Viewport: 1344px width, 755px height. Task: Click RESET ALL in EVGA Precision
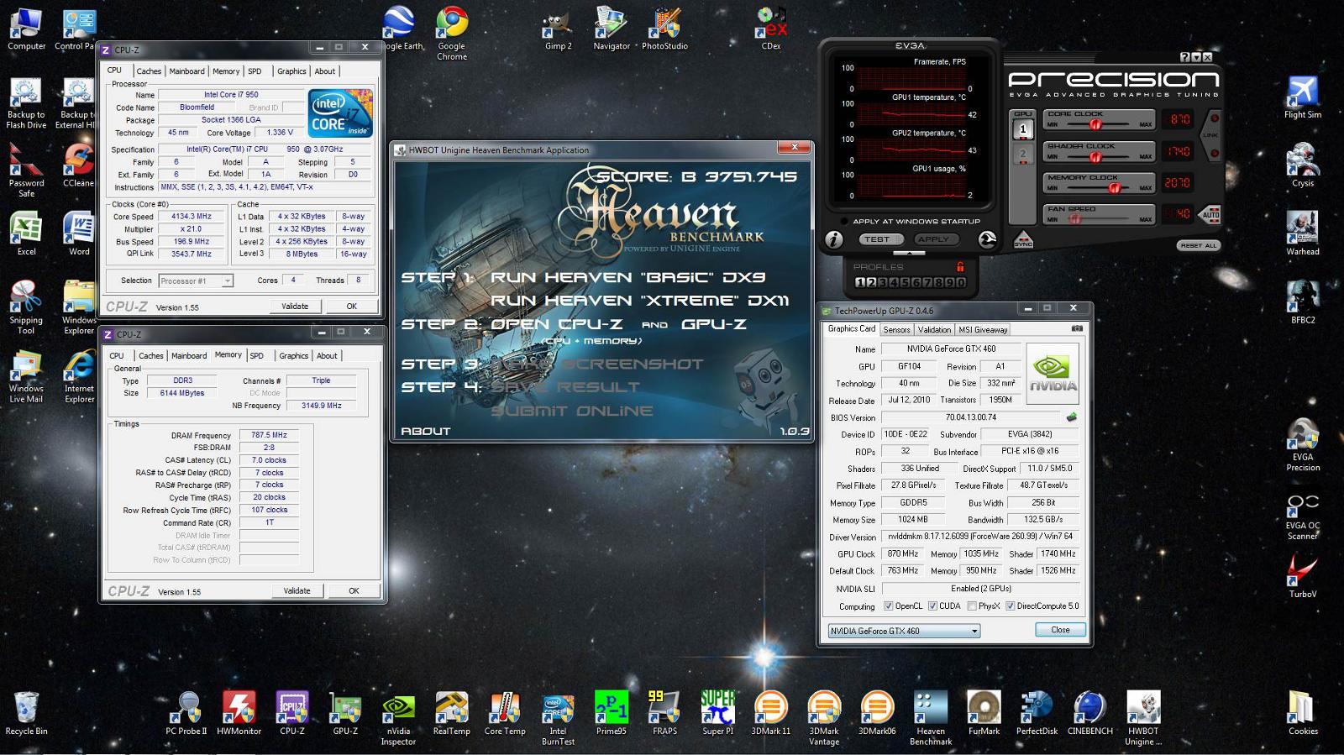tap(1198, 245)
